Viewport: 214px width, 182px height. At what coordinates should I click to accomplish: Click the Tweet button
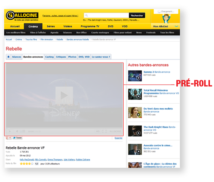pos(18,138)
